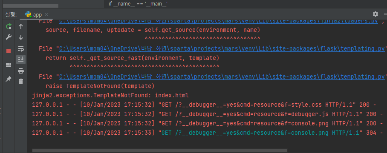Viewport: 387px width, 153px height.
Task: Click the log line requesting debugger.js
Action: [207, 114]
